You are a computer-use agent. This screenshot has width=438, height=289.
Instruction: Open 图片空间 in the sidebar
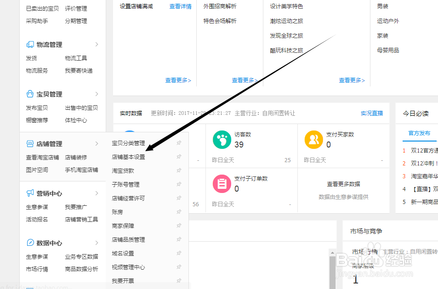pos(37,170)
